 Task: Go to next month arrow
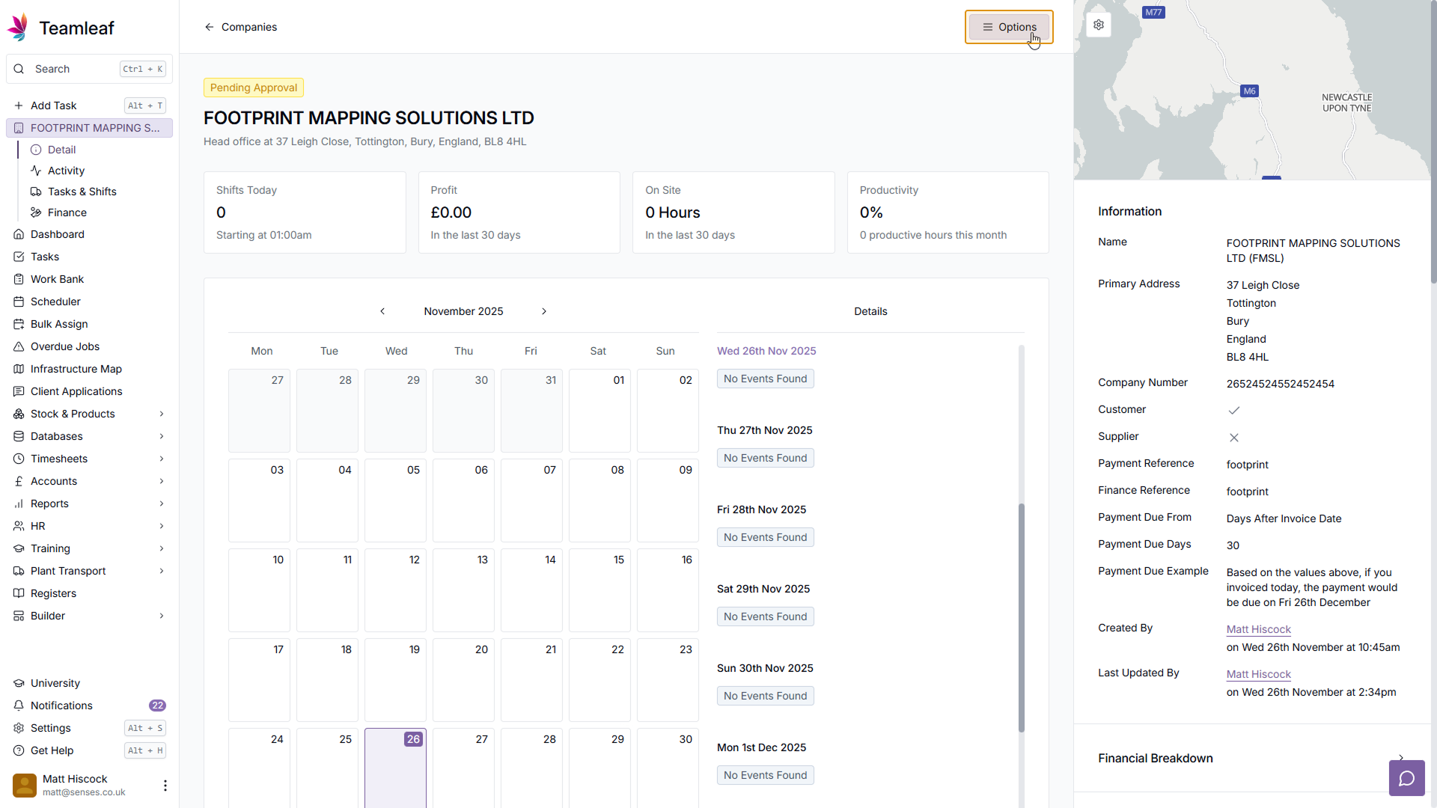pyautogui.click(x=544, y=311)
